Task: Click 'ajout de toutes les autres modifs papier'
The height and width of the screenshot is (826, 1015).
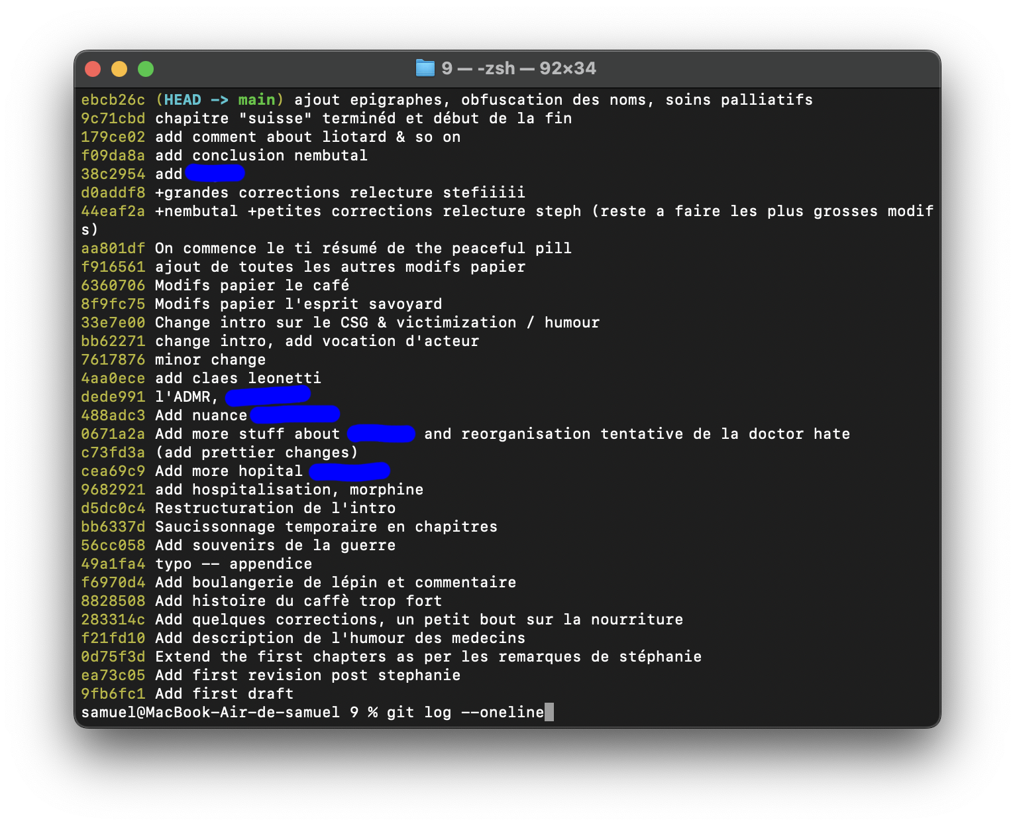Action: [340, 267]
